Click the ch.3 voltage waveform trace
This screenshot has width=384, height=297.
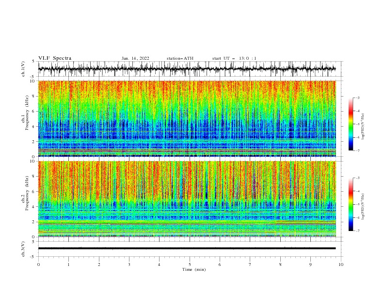tap(187, 248)
